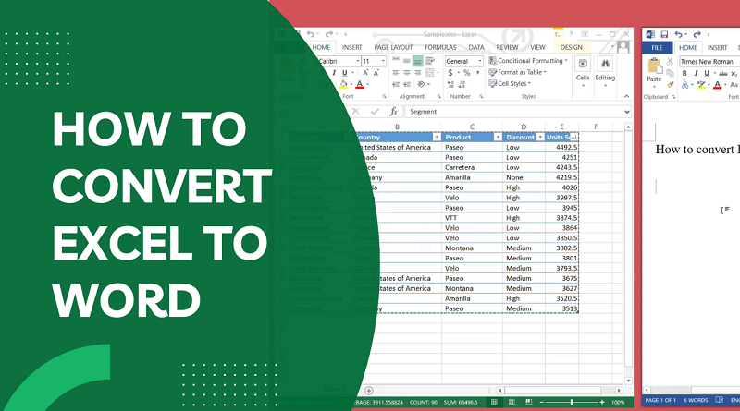Open Excel FORMULAS tab
Screen dimensions: 740x411
[x=440, y=47]
